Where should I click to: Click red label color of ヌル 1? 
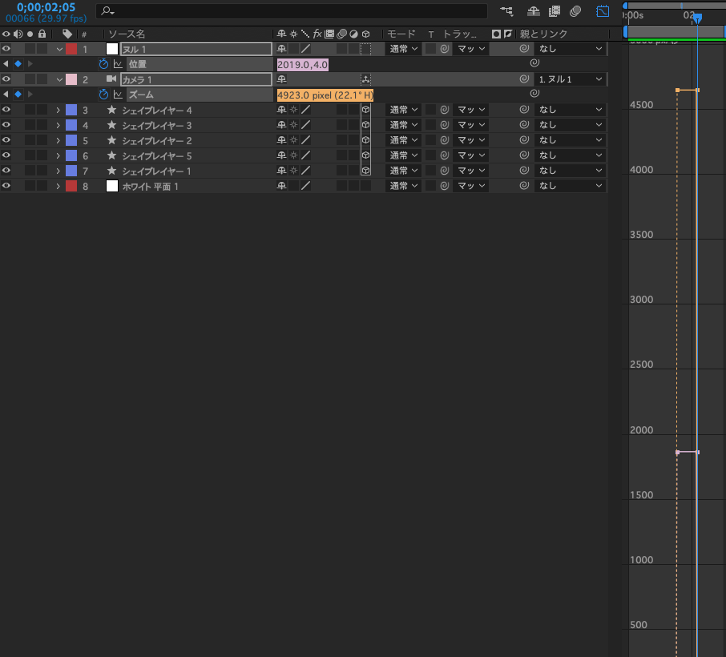[x=71, y=49]
